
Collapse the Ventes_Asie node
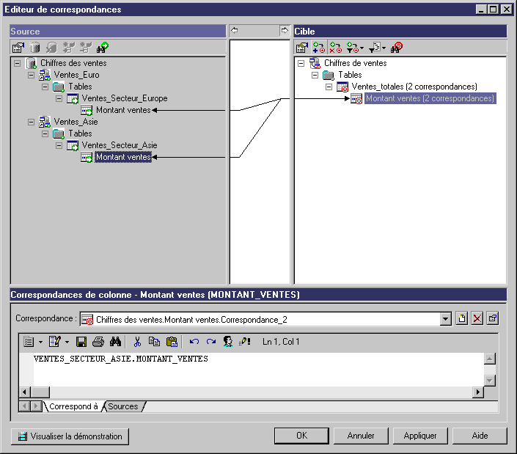point(31,122)
